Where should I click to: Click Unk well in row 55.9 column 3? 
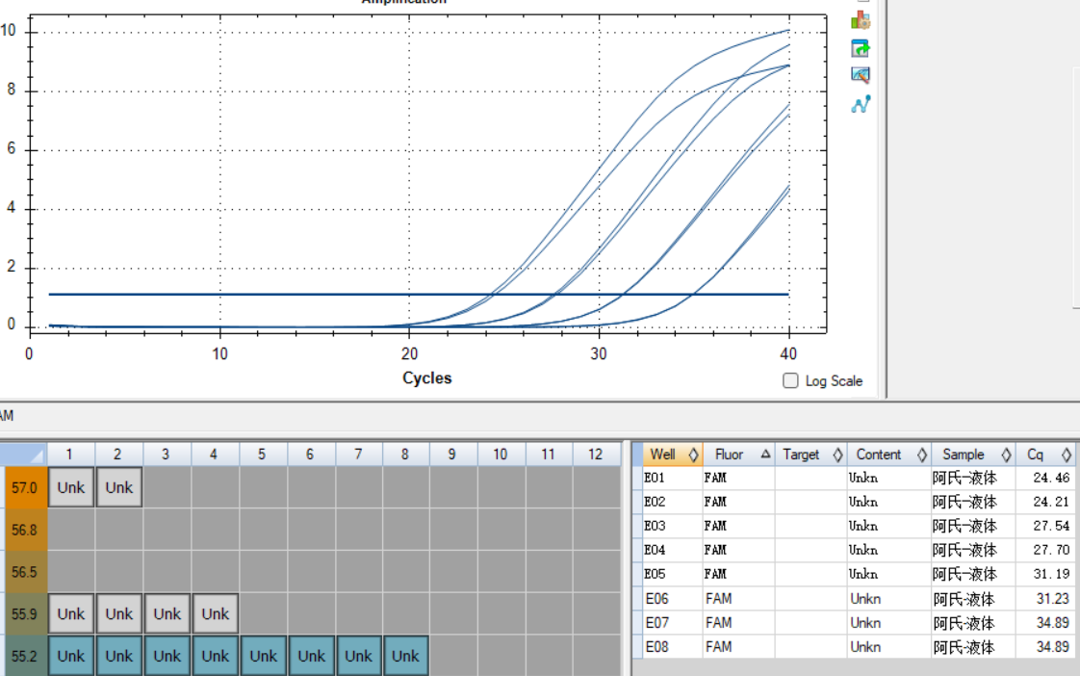(x=167, y=613)
